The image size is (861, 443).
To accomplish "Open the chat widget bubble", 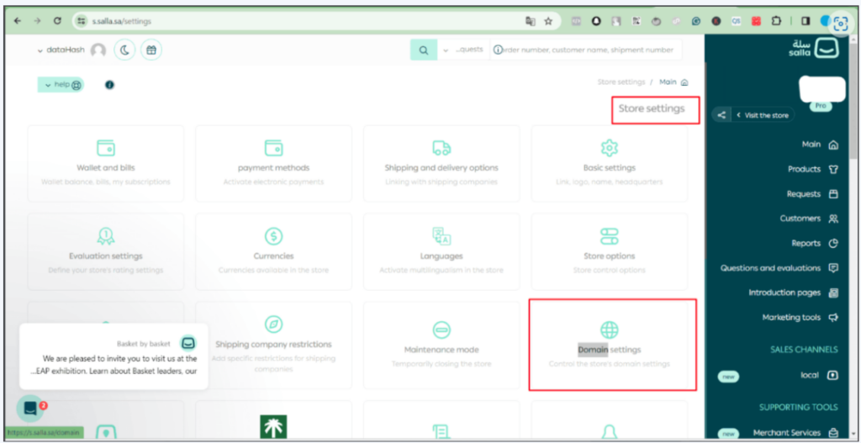I will coord(30,409).
